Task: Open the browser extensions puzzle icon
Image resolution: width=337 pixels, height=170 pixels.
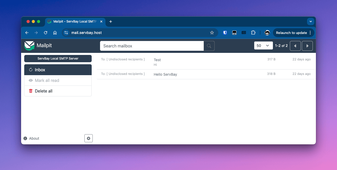Action: (253, 33)
